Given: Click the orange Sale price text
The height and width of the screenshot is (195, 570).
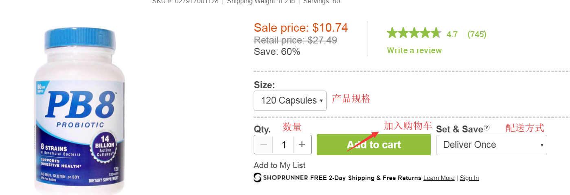Looking at the screenshot, I should pos(300,28).
